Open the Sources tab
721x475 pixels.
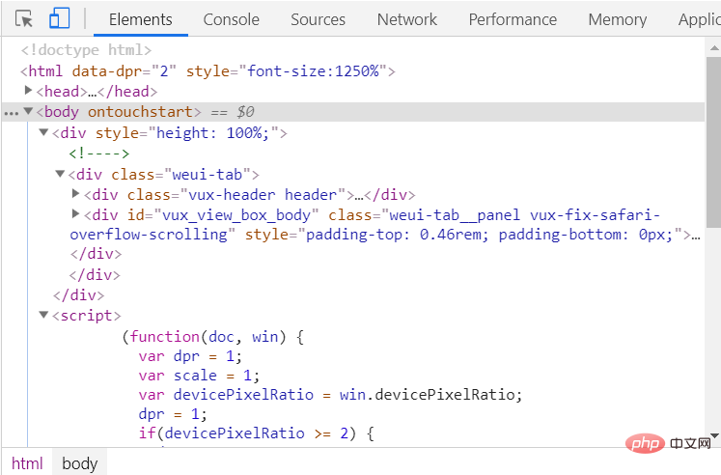pyautogui.click(x=318, y=19)
